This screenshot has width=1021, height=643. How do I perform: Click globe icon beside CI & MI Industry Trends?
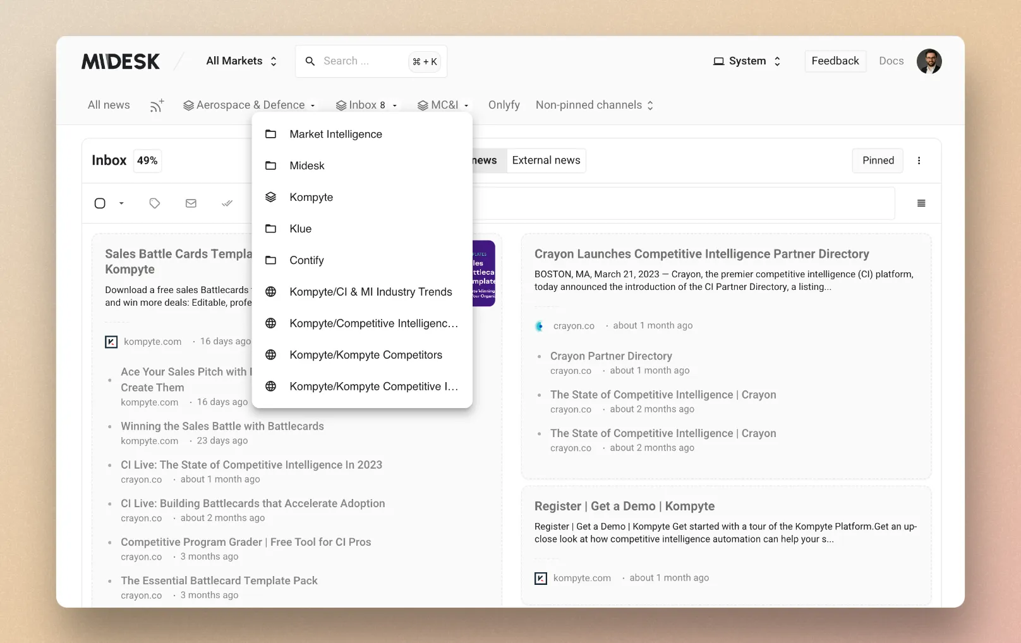click(x=270, y=292)
